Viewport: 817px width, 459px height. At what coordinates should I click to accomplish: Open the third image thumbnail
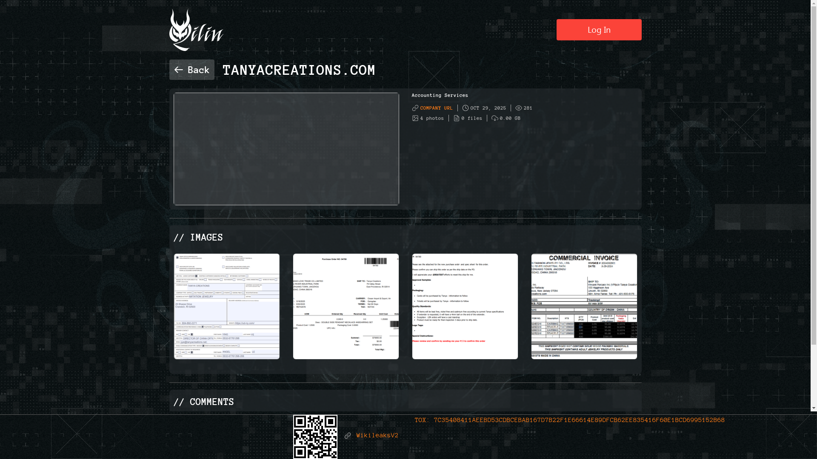465,306
